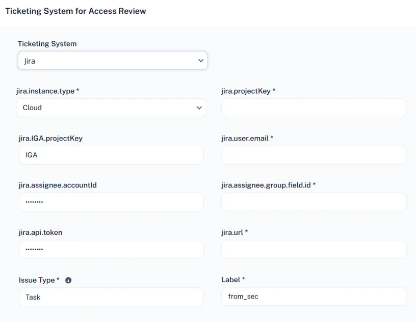Focus the jira.user.email input field
The width and height of the screenshot is (416, 321).
314,155
